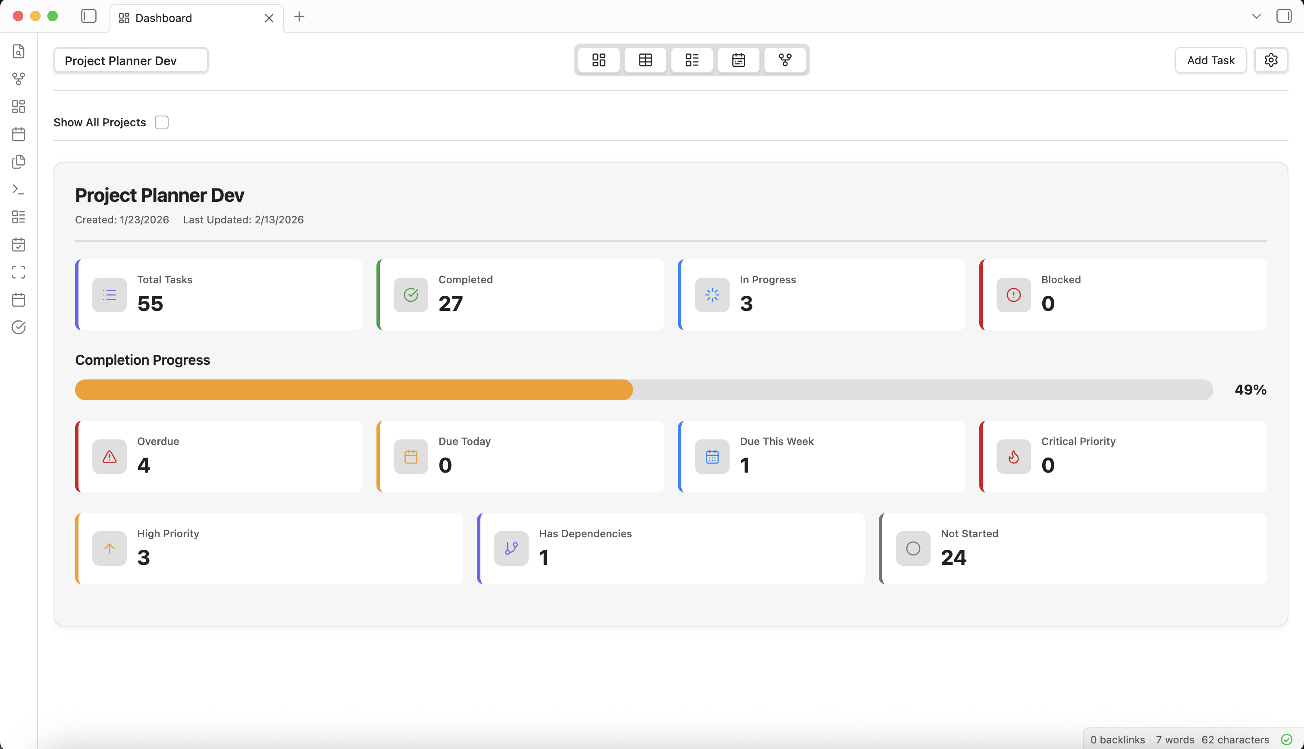
Task: Open project settings via the gear icon
Action: tap(1271, 60)
